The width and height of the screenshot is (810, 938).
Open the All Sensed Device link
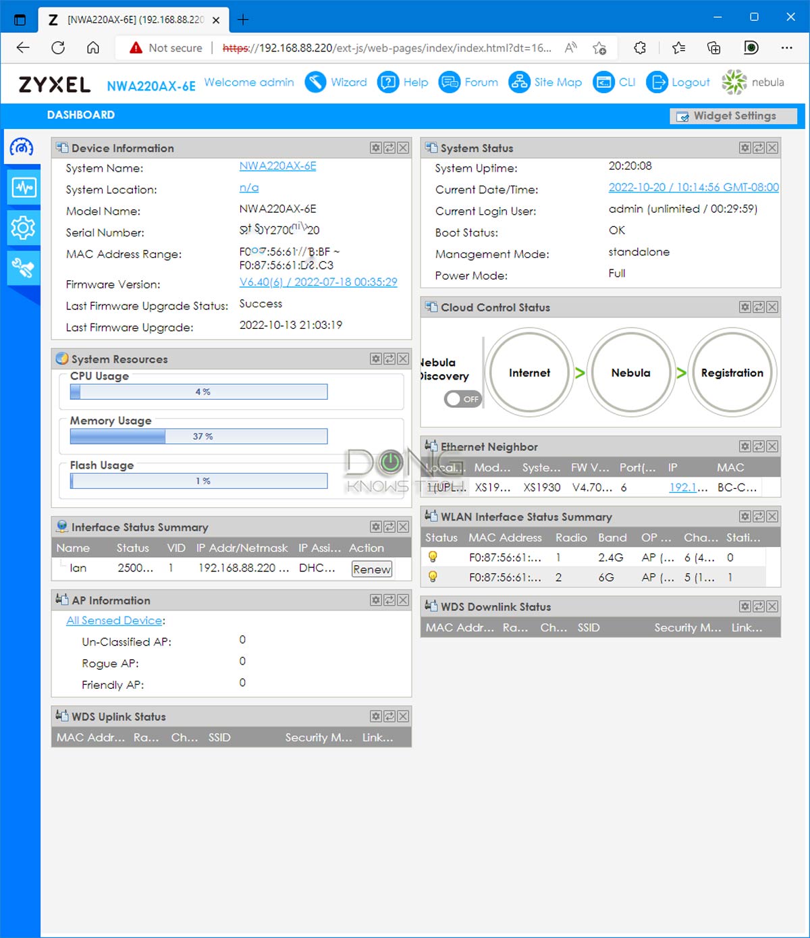click(x=115, y=621)
